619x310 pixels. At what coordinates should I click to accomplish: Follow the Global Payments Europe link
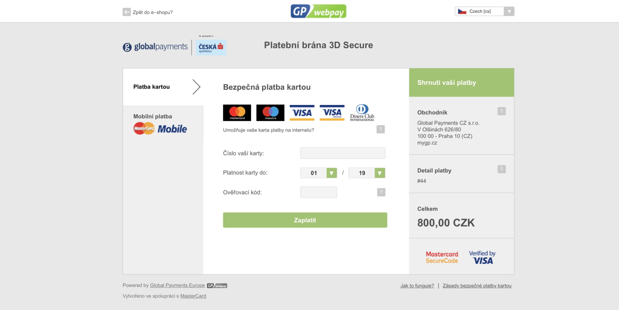[177, 285]
